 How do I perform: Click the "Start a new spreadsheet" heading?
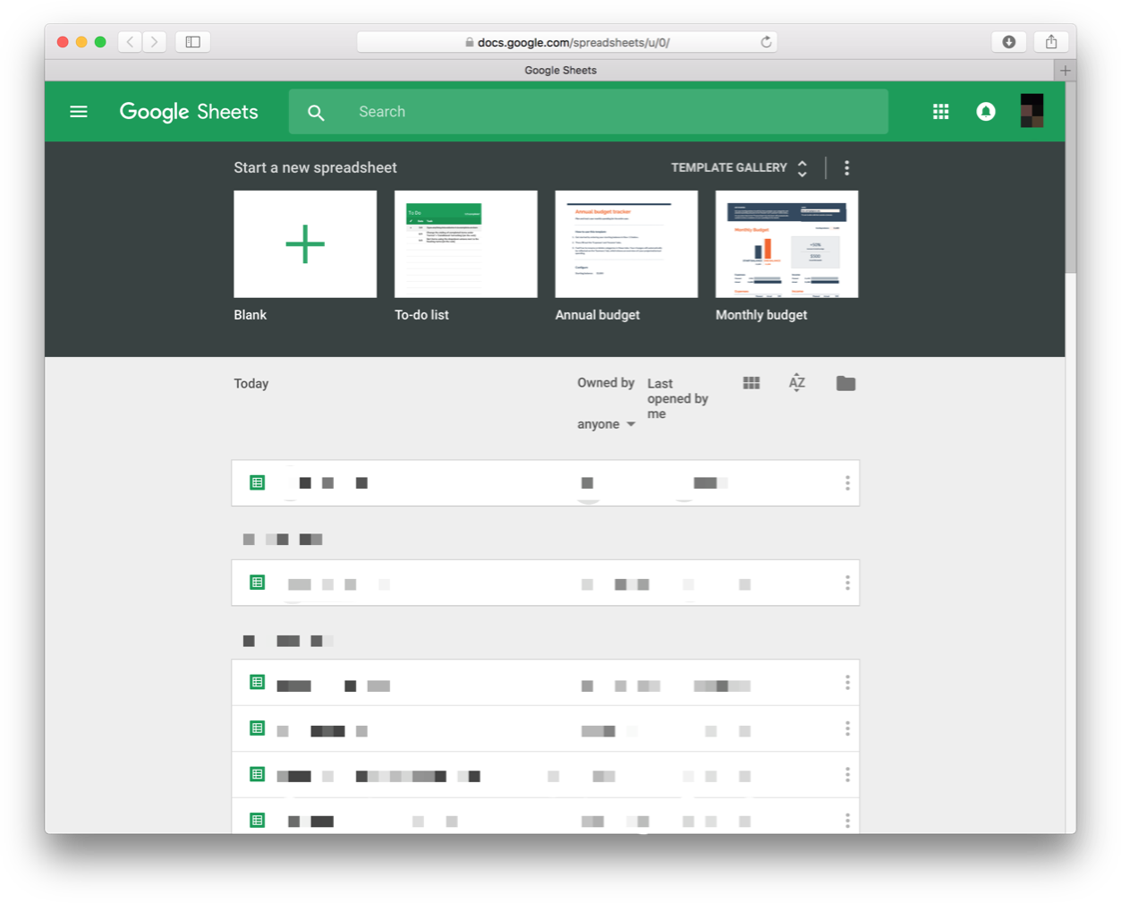coord(315,168)
